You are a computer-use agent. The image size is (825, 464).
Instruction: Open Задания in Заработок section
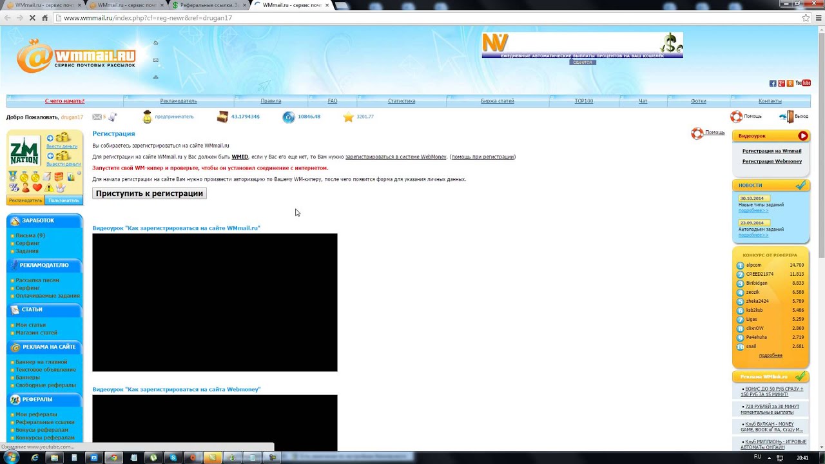tap(27, 251)
